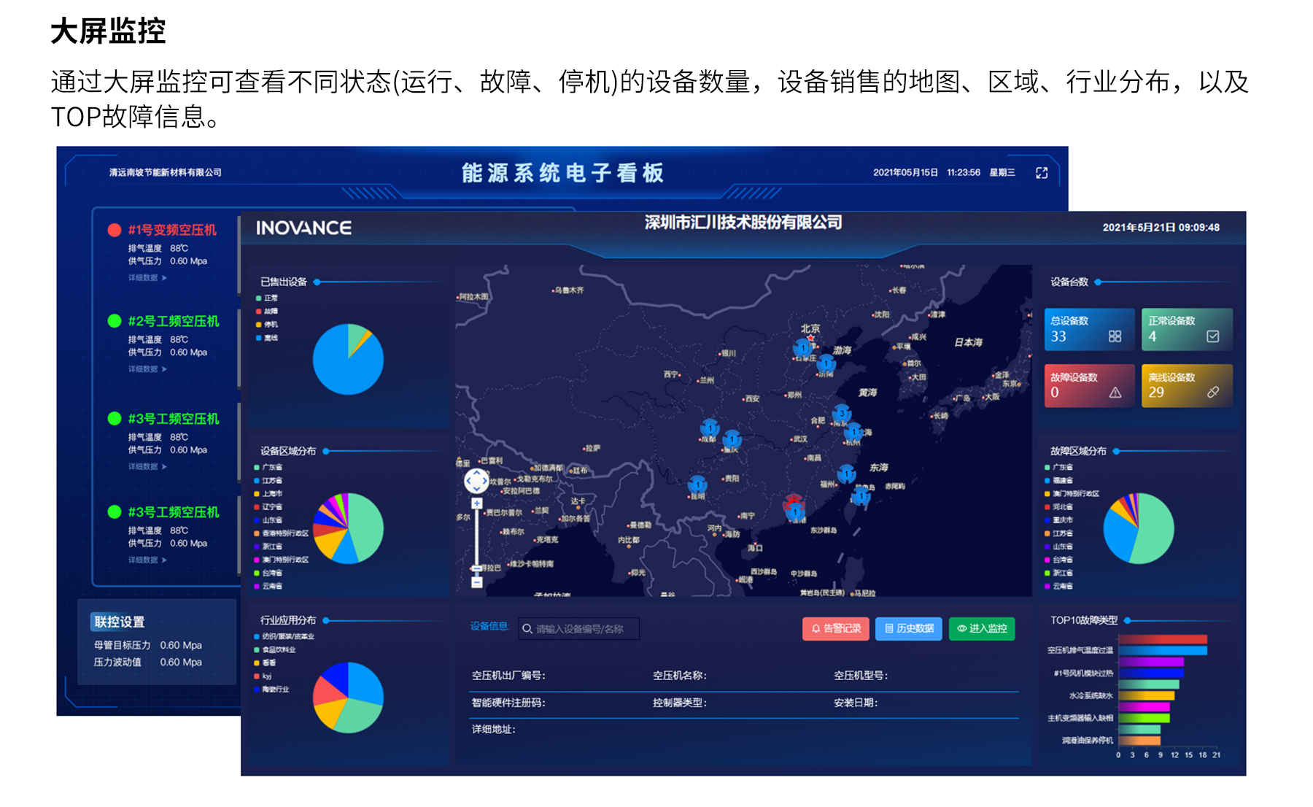Screen dimensions: 1313x807
Task: Expand 详细数据 under #1号变频空压机
Action: click(x=147, y=278)
